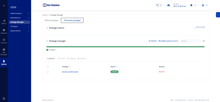Sort by the Package column arrows

coord(70,67)
